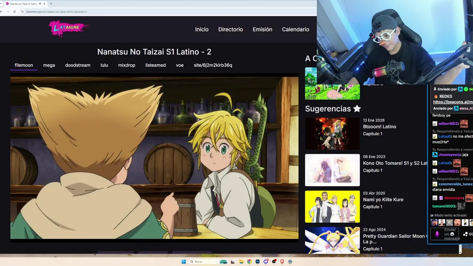Viewport: 473px width, 266px height.
Task: Open Photoshop from the taskbar
Action: tap(258, 262)
